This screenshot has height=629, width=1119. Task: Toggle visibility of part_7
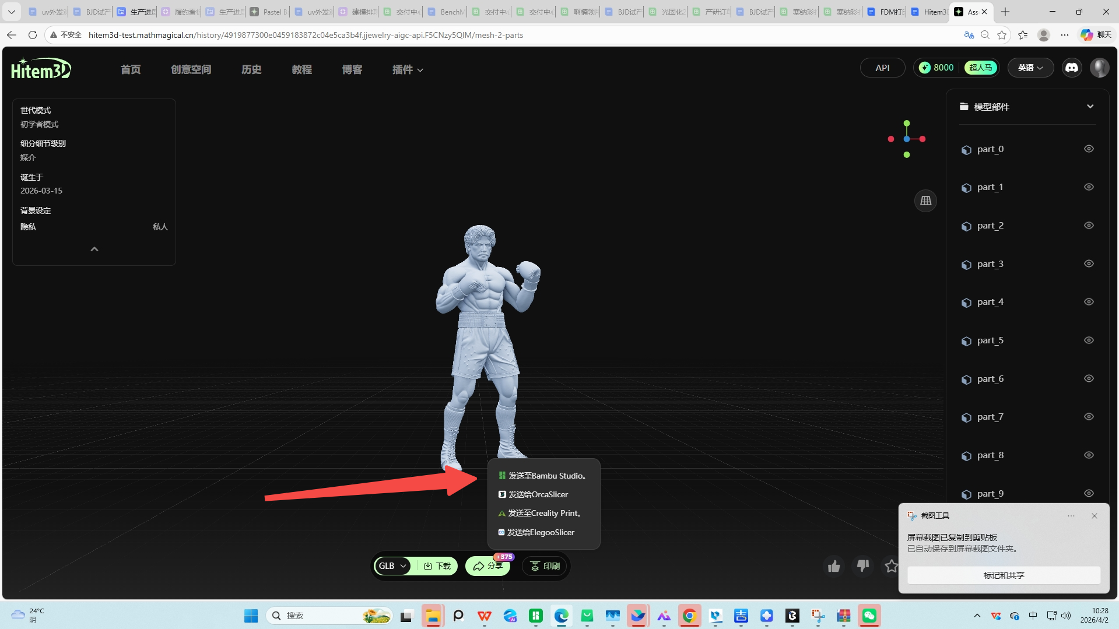1089,416
